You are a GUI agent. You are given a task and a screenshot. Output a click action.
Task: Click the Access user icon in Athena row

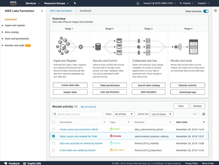(x=111, y=143)
